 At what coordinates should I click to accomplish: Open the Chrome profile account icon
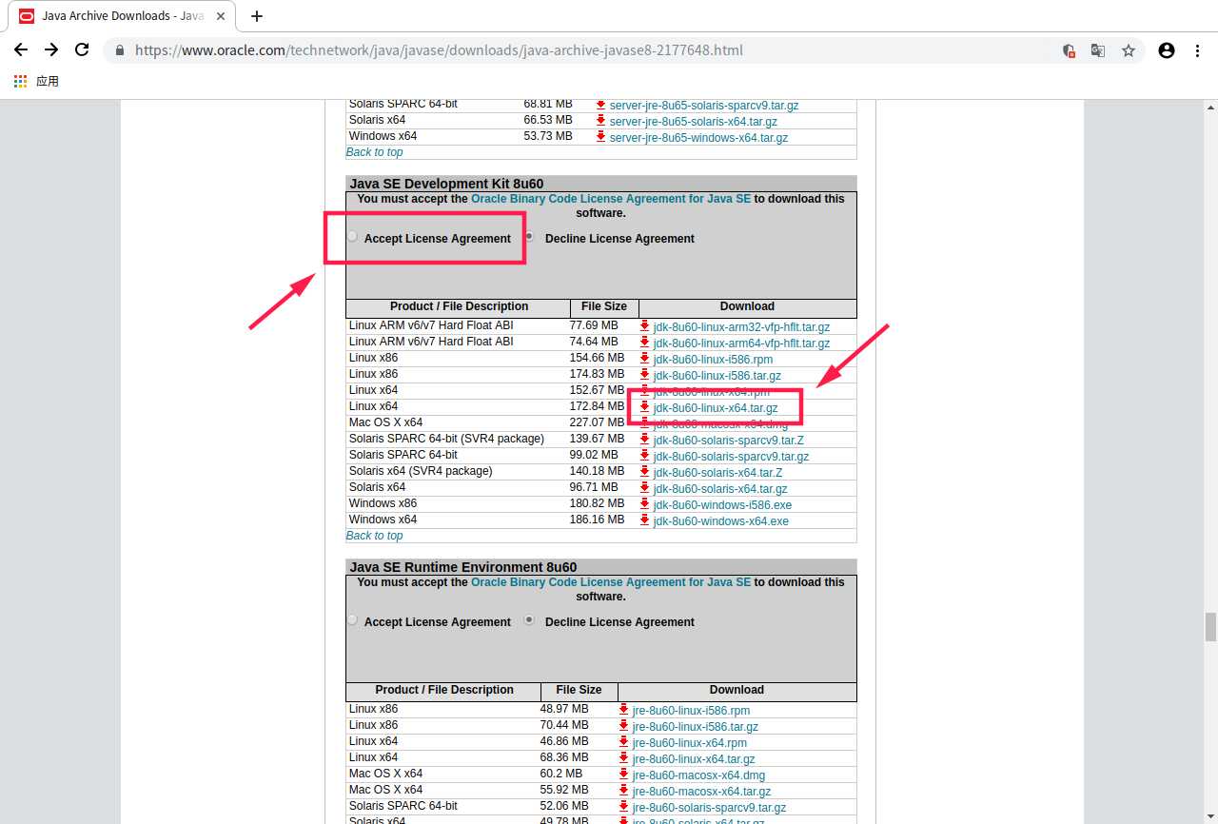[x=1167, y=50]
